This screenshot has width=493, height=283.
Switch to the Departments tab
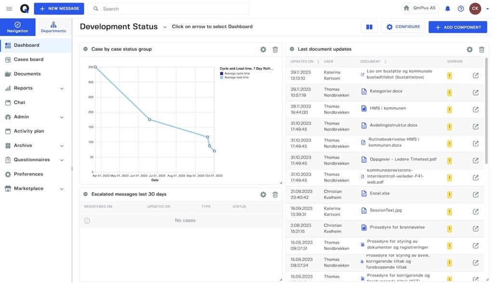(53, 27)
